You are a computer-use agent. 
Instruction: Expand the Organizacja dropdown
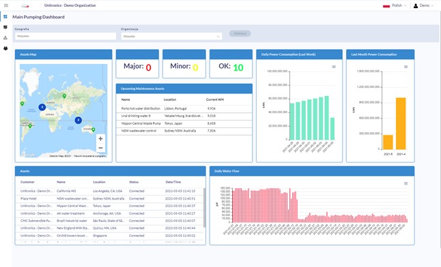(171, 36)
